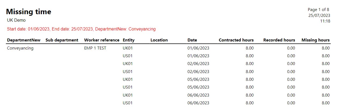Click the first US01 entity cell

coord(128,56)
